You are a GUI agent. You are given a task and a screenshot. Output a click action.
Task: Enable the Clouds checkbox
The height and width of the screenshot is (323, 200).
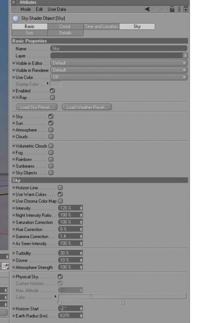coord(51,137)
